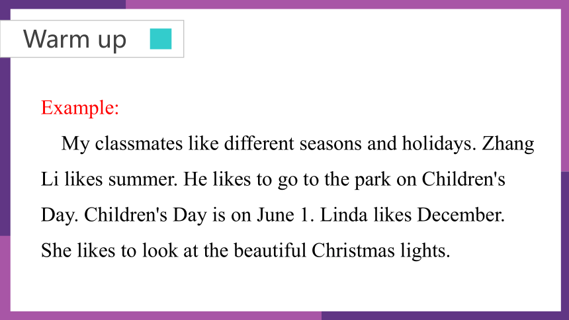Click the word seasons in first line

(331, 143)
